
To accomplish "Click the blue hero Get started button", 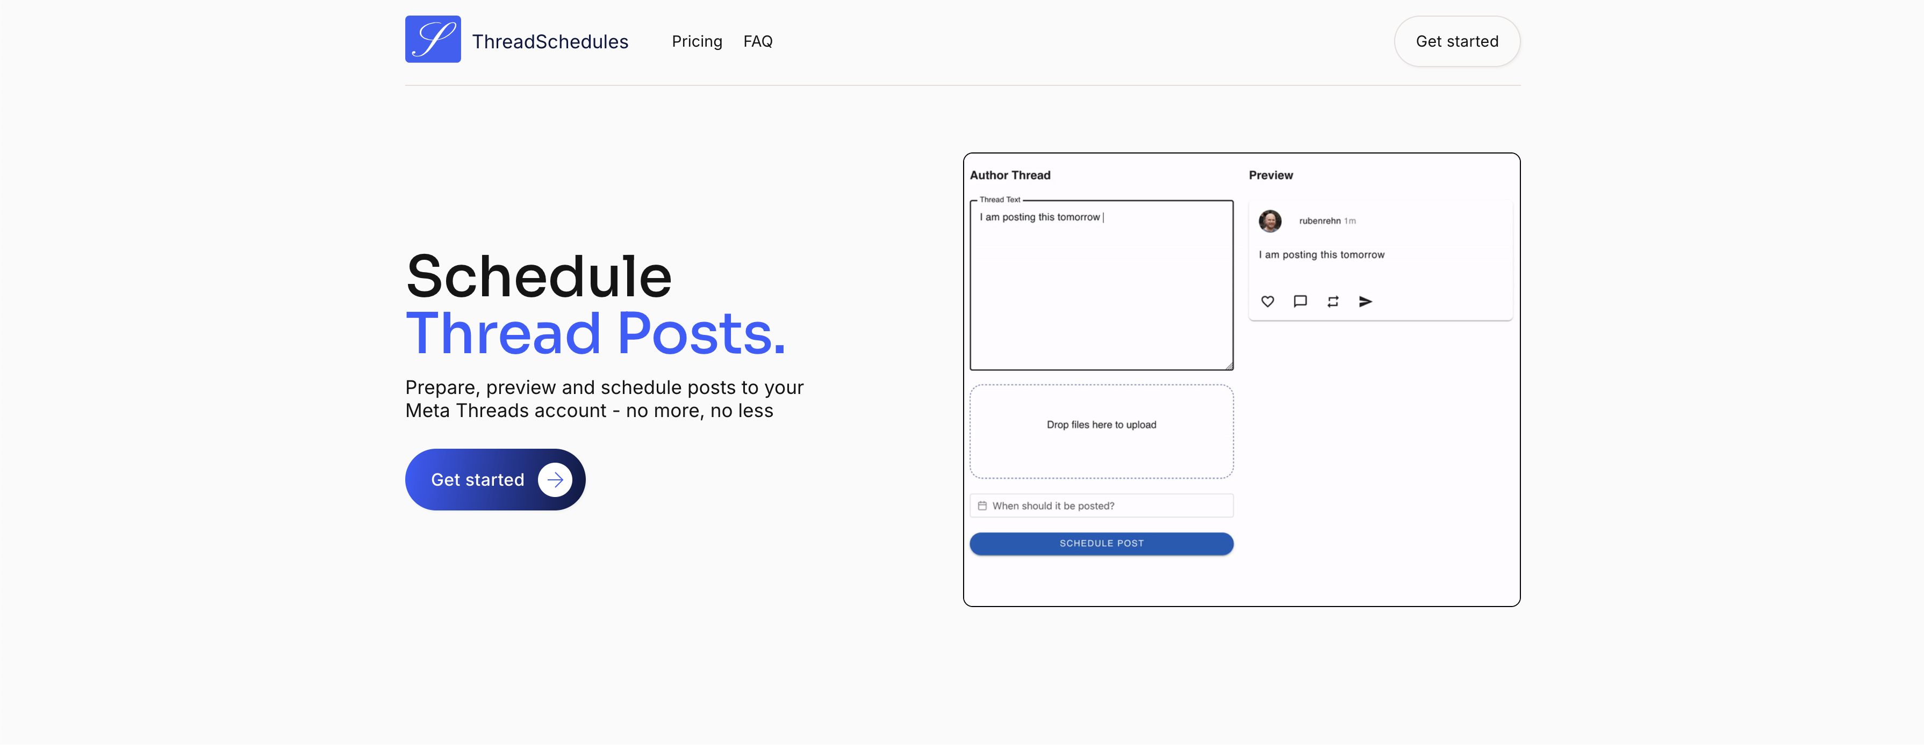I will coord(495,479).
